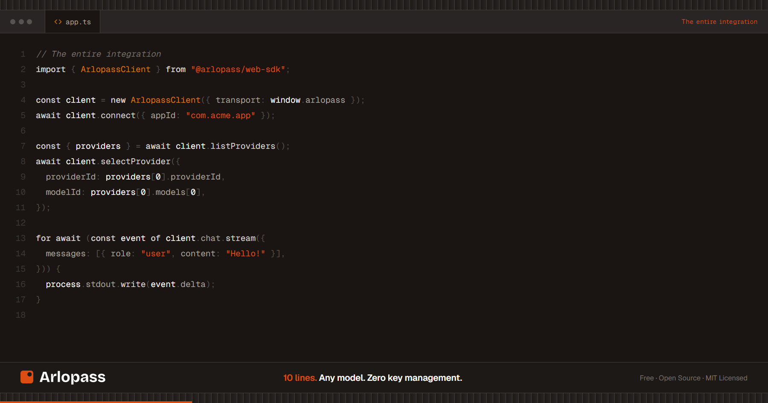Click 'models' on line 10
Screen dimensions: 768x403
(x=171, y=192)
